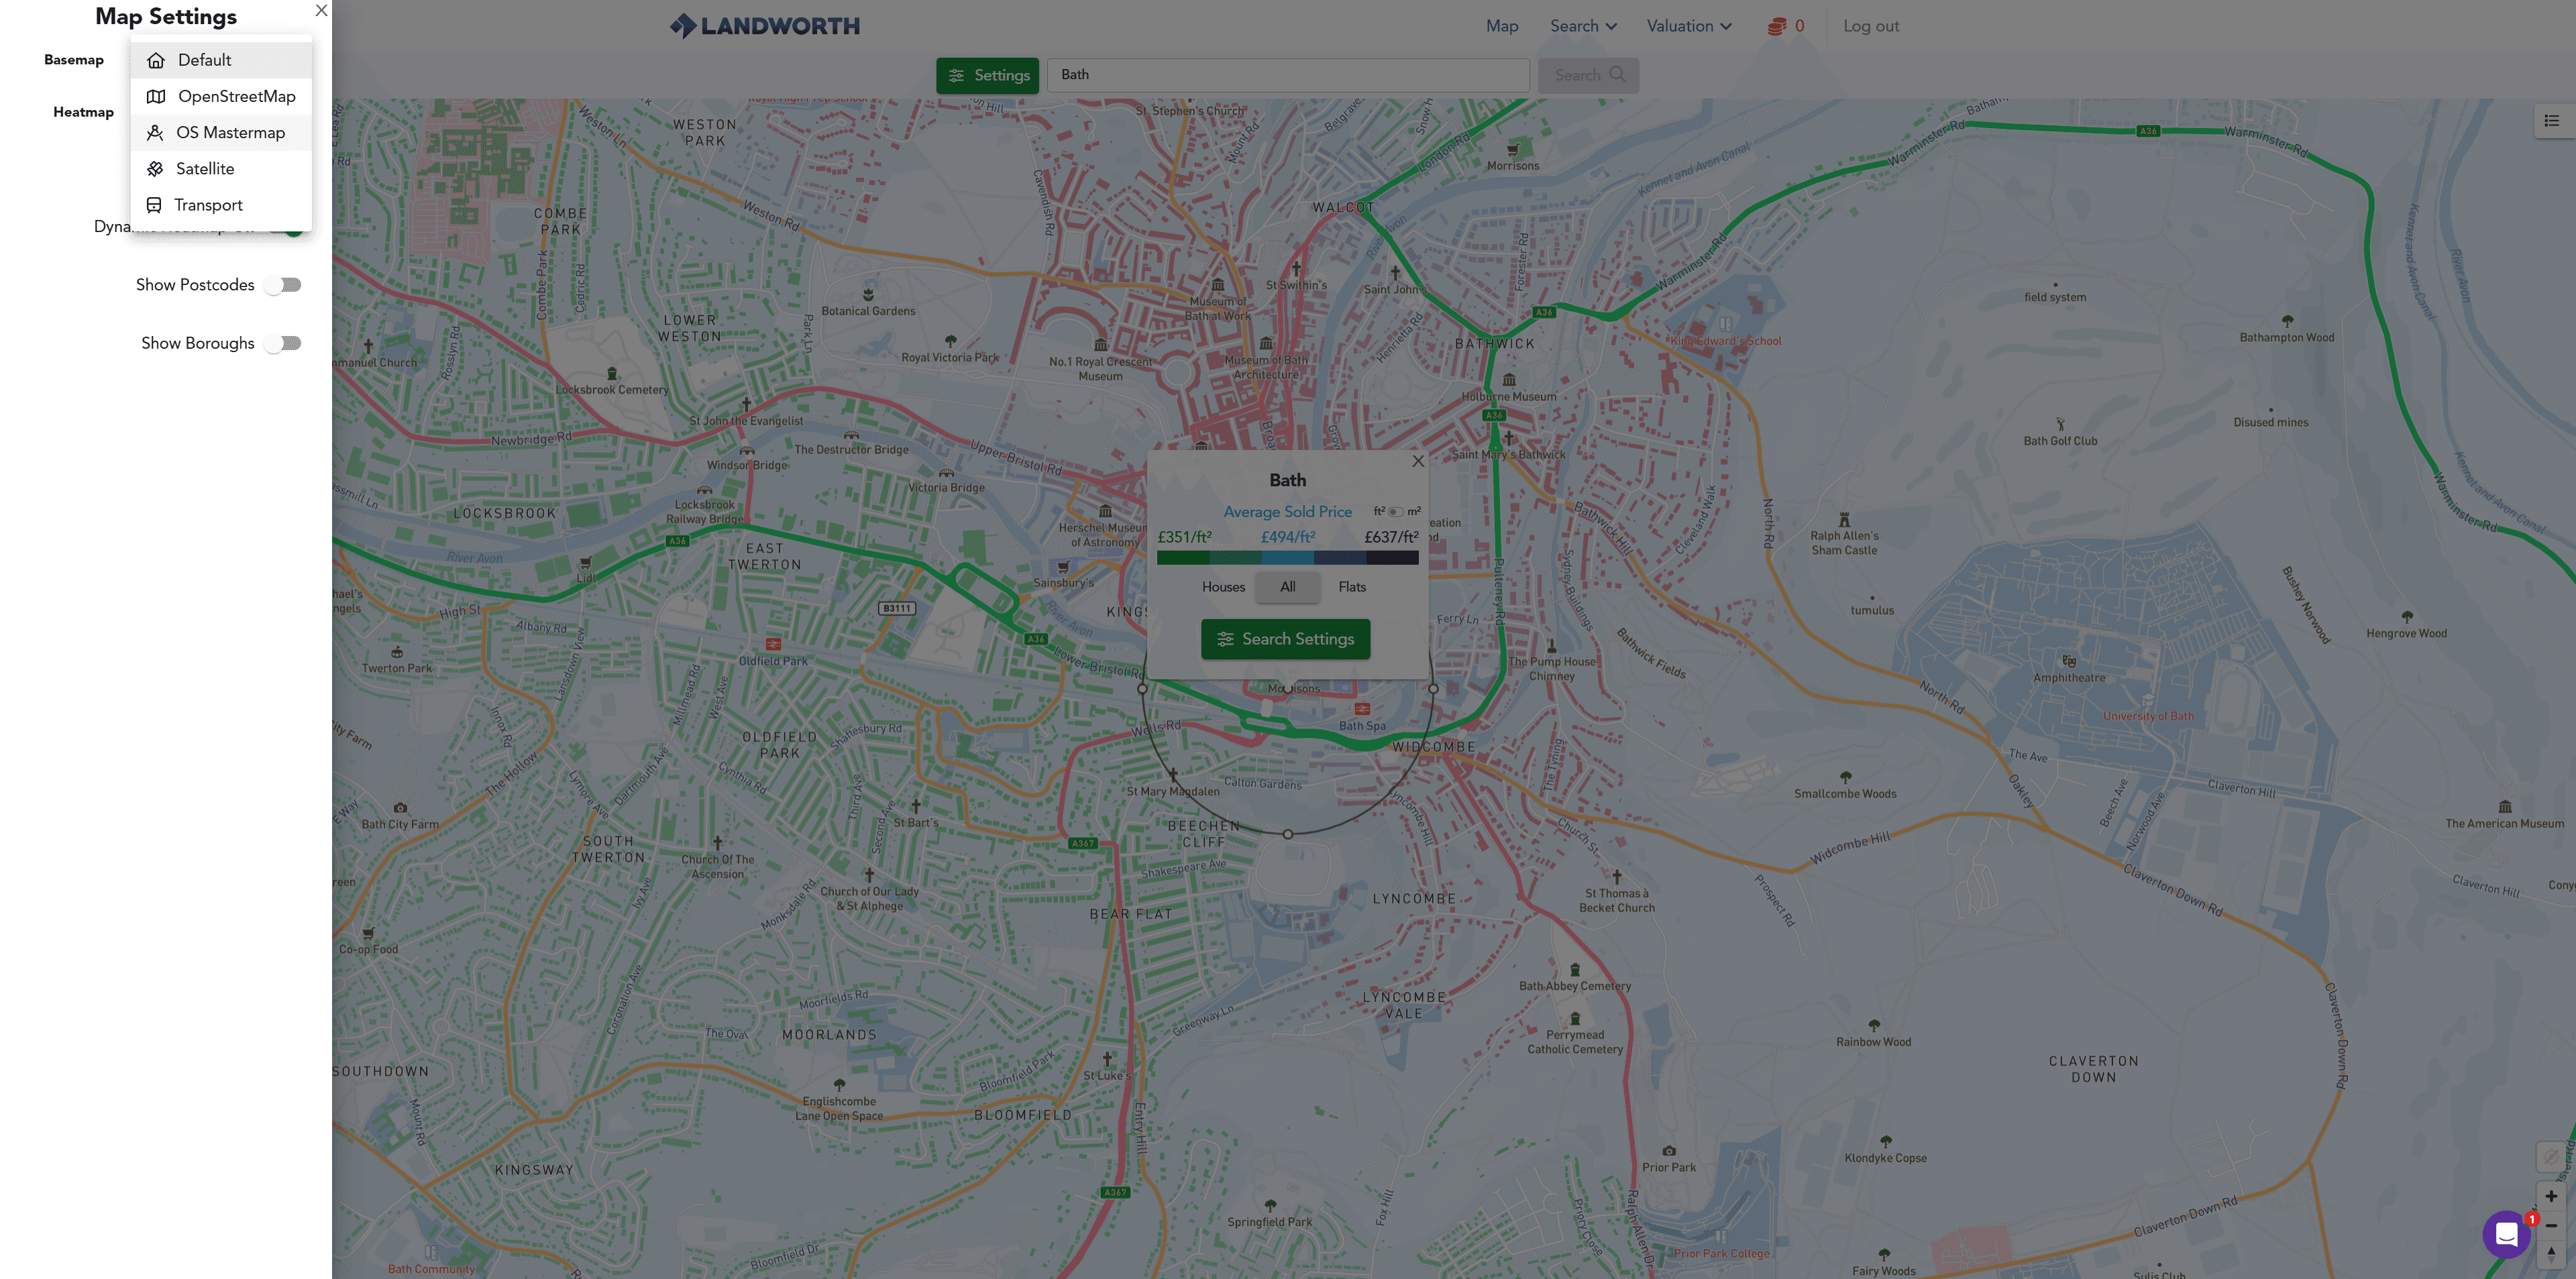The width and height of the screenshot is (2576, 1279).
Task: Click the Bath Spa railway station icon
Action: click(x=1362, y=709)
